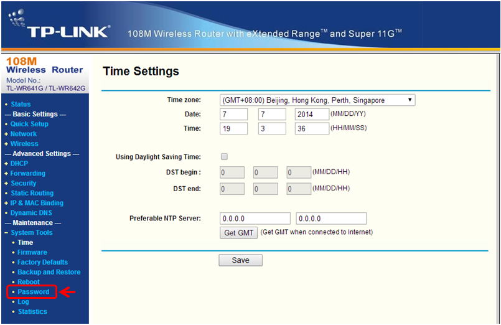Open Factory Defaults
The width and height of the screenshot is (501, 325).
[43, 262]
